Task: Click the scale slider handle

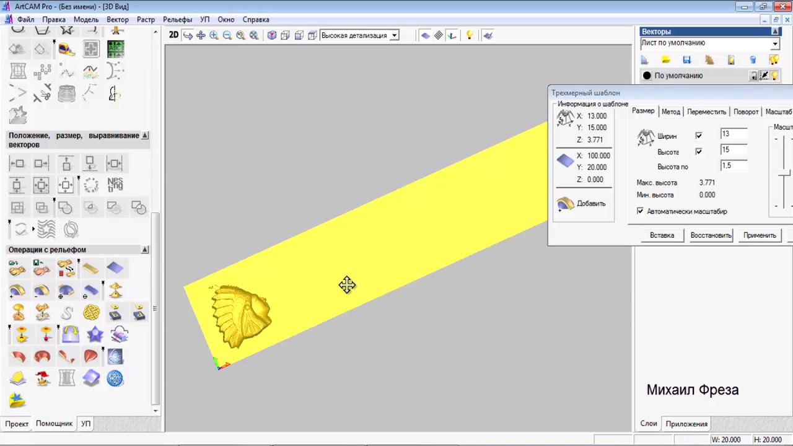Action: 784,172
